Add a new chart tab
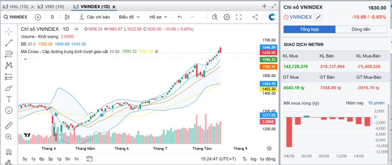 click(x=265, y=6)
